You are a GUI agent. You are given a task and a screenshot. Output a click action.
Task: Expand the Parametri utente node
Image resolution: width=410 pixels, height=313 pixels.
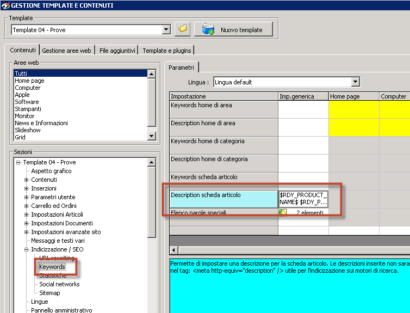[26, 197]
